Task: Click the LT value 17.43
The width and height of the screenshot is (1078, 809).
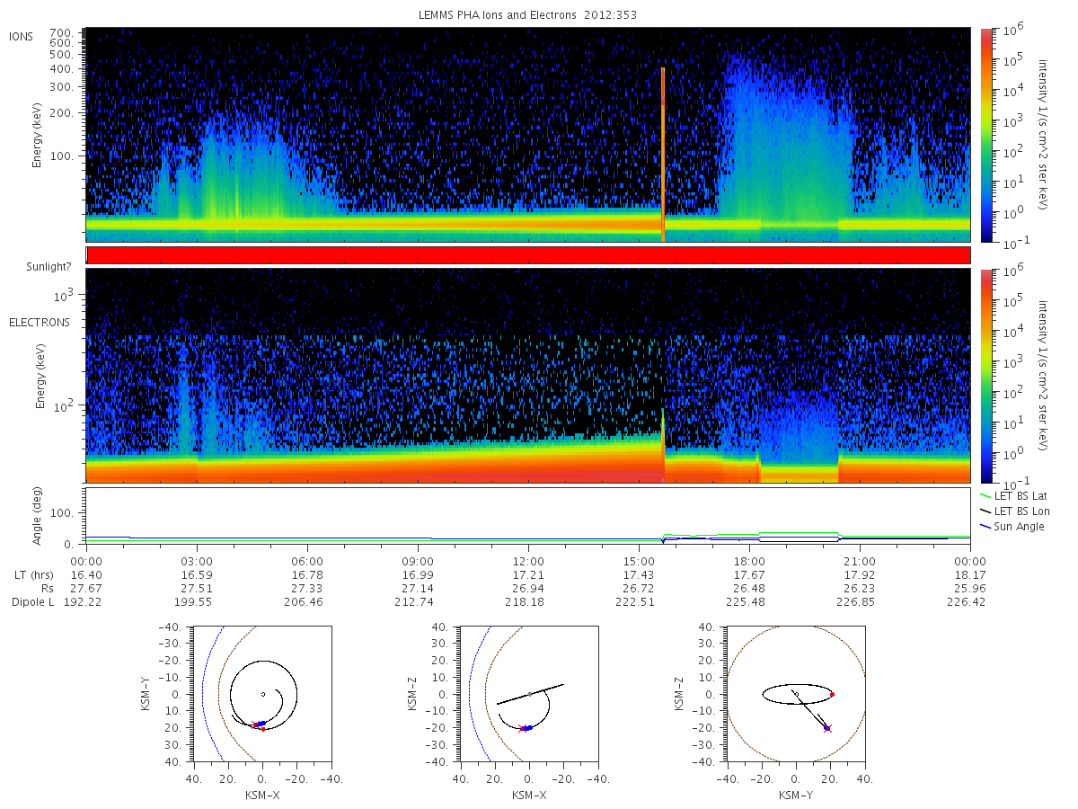Action: coord(639,573)
